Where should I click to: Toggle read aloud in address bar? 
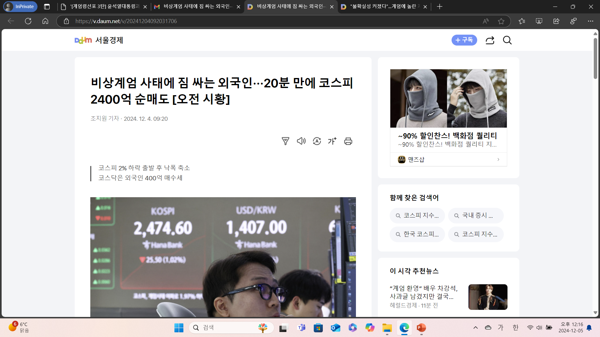pos(485,21)
